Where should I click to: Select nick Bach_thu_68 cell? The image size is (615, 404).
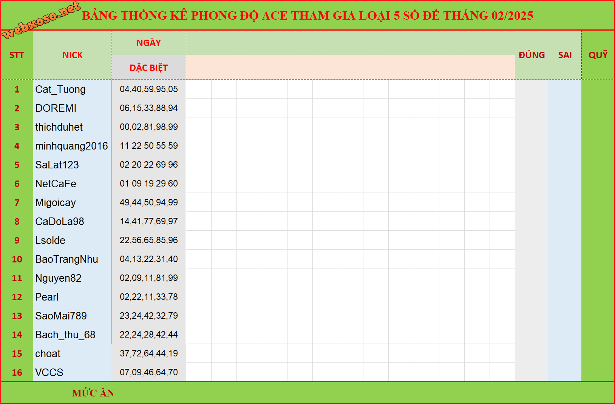73,335
